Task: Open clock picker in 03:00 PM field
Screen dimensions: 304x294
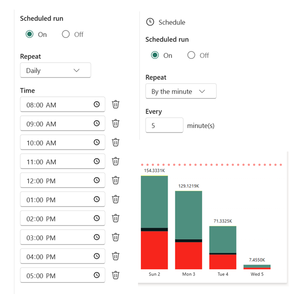Action: coord(97,237)
